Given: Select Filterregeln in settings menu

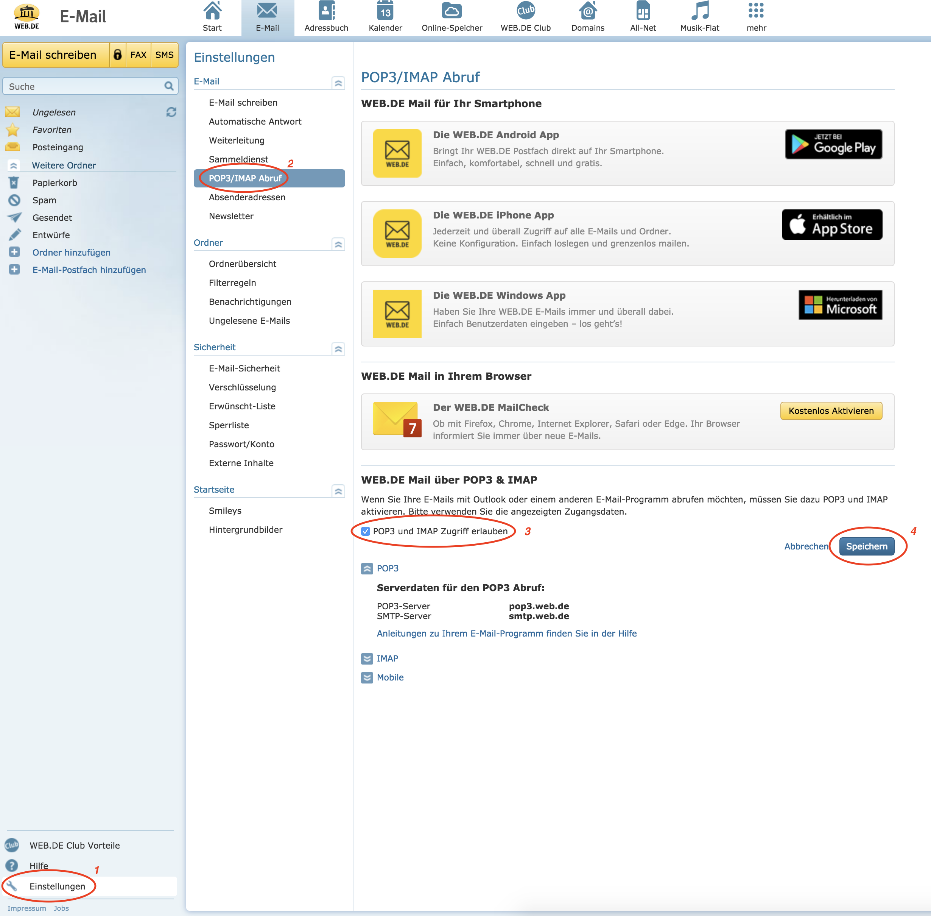Looking at the screenshot, I should click(232, 283).
